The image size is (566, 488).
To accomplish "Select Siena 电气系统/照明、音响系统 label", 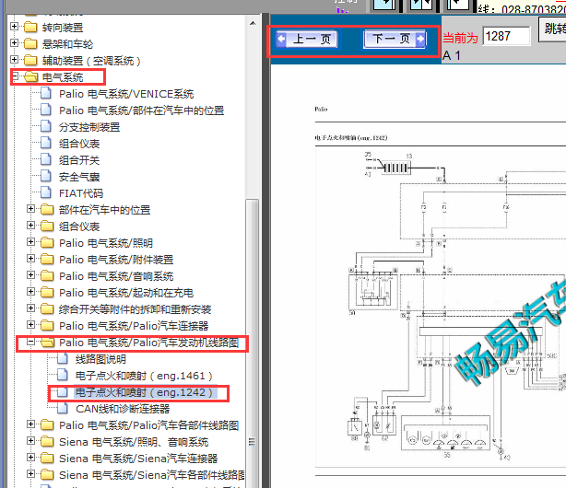I will (x=134, y=442).
